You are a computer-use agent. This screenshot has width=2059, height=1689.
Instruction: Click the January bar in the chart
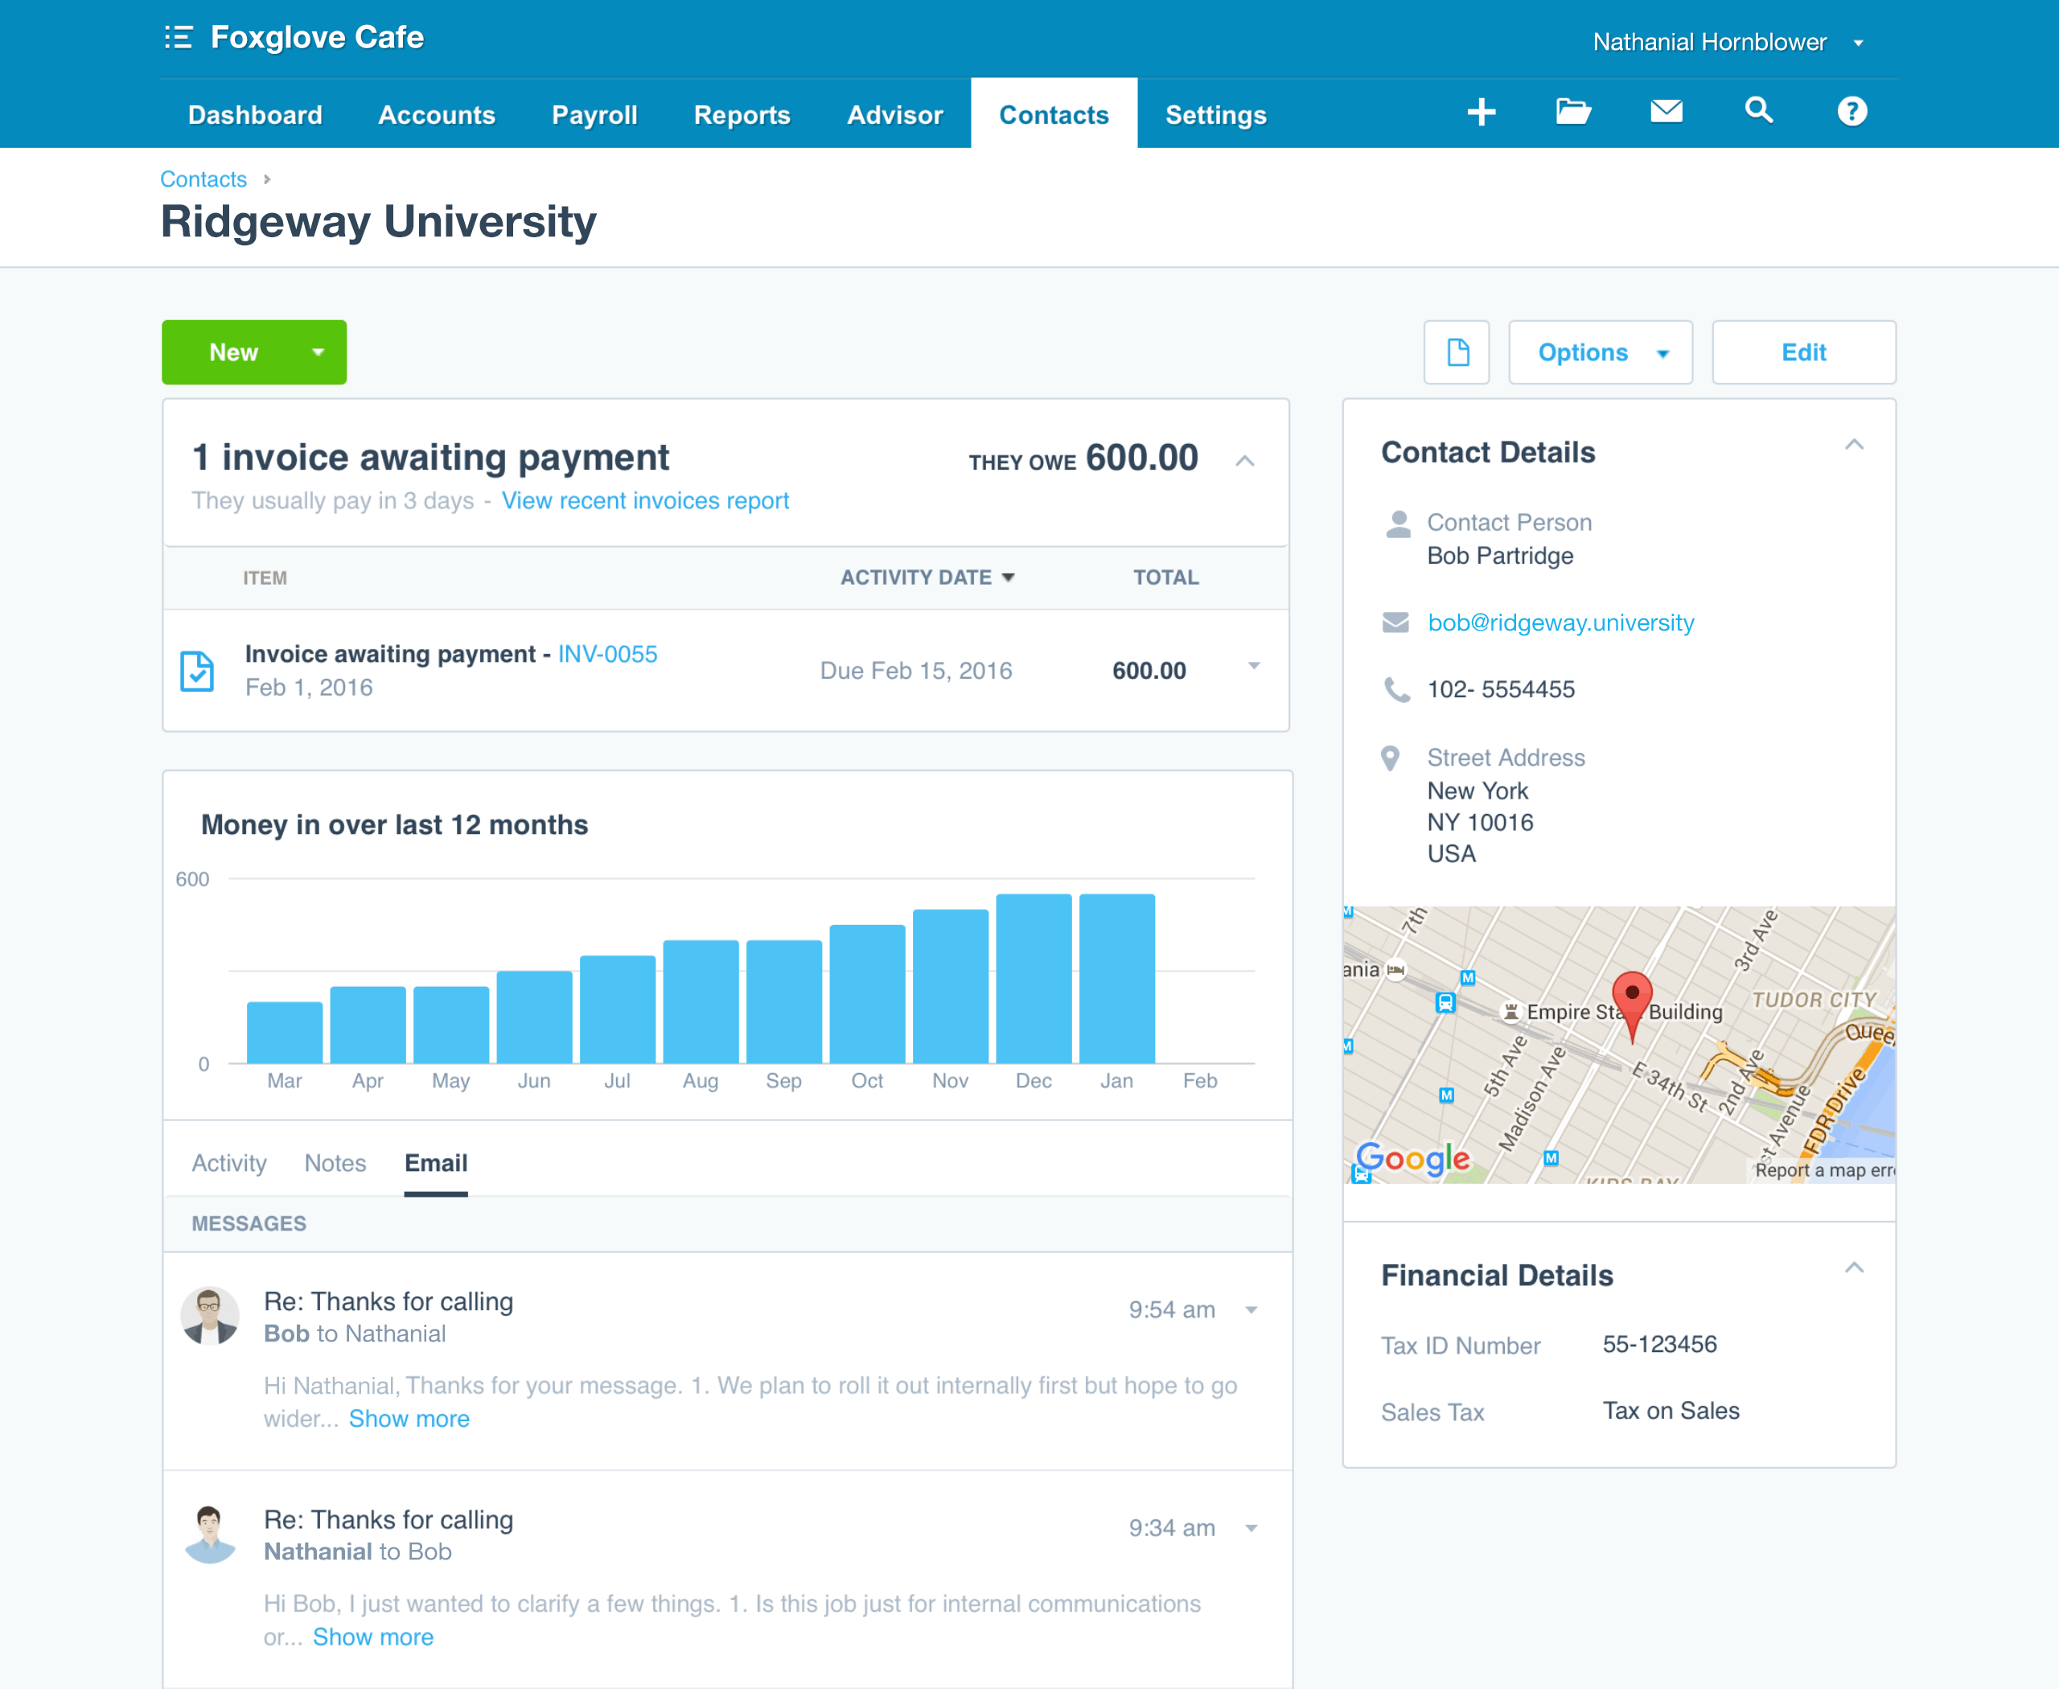coord(1117,978)
